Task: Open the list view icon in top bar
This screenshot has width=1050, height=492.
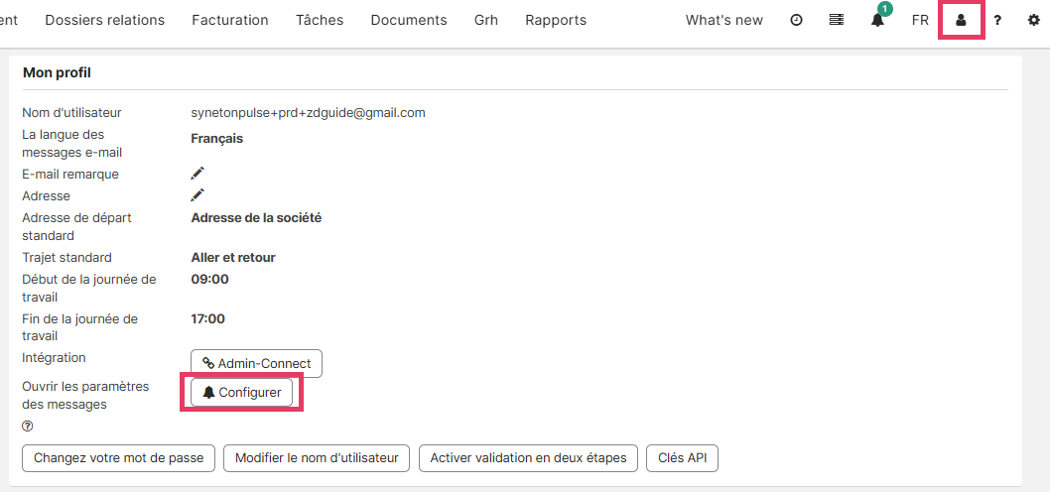Action: tap(837, 20)
